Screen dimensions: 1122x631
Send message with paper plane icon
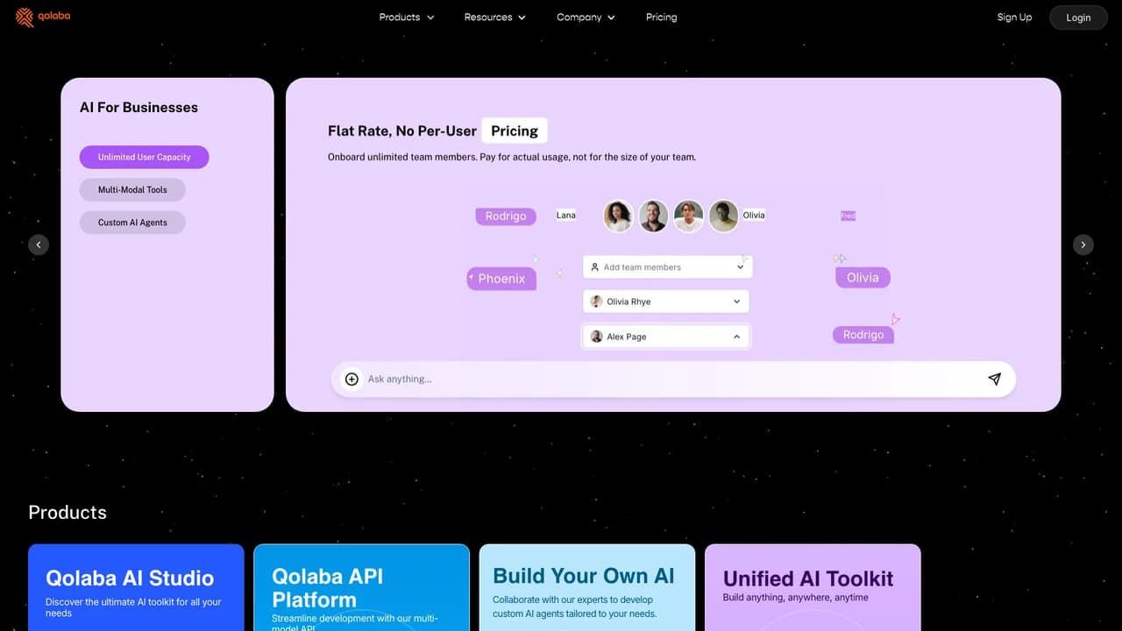tap(994, 379)
